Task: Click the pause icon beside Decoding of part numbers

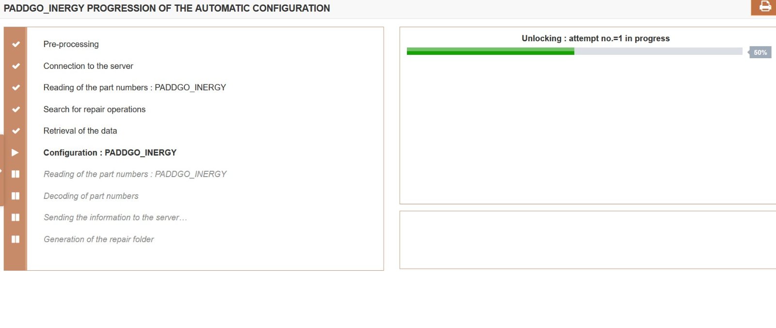Action: click(x=16, y=196)
